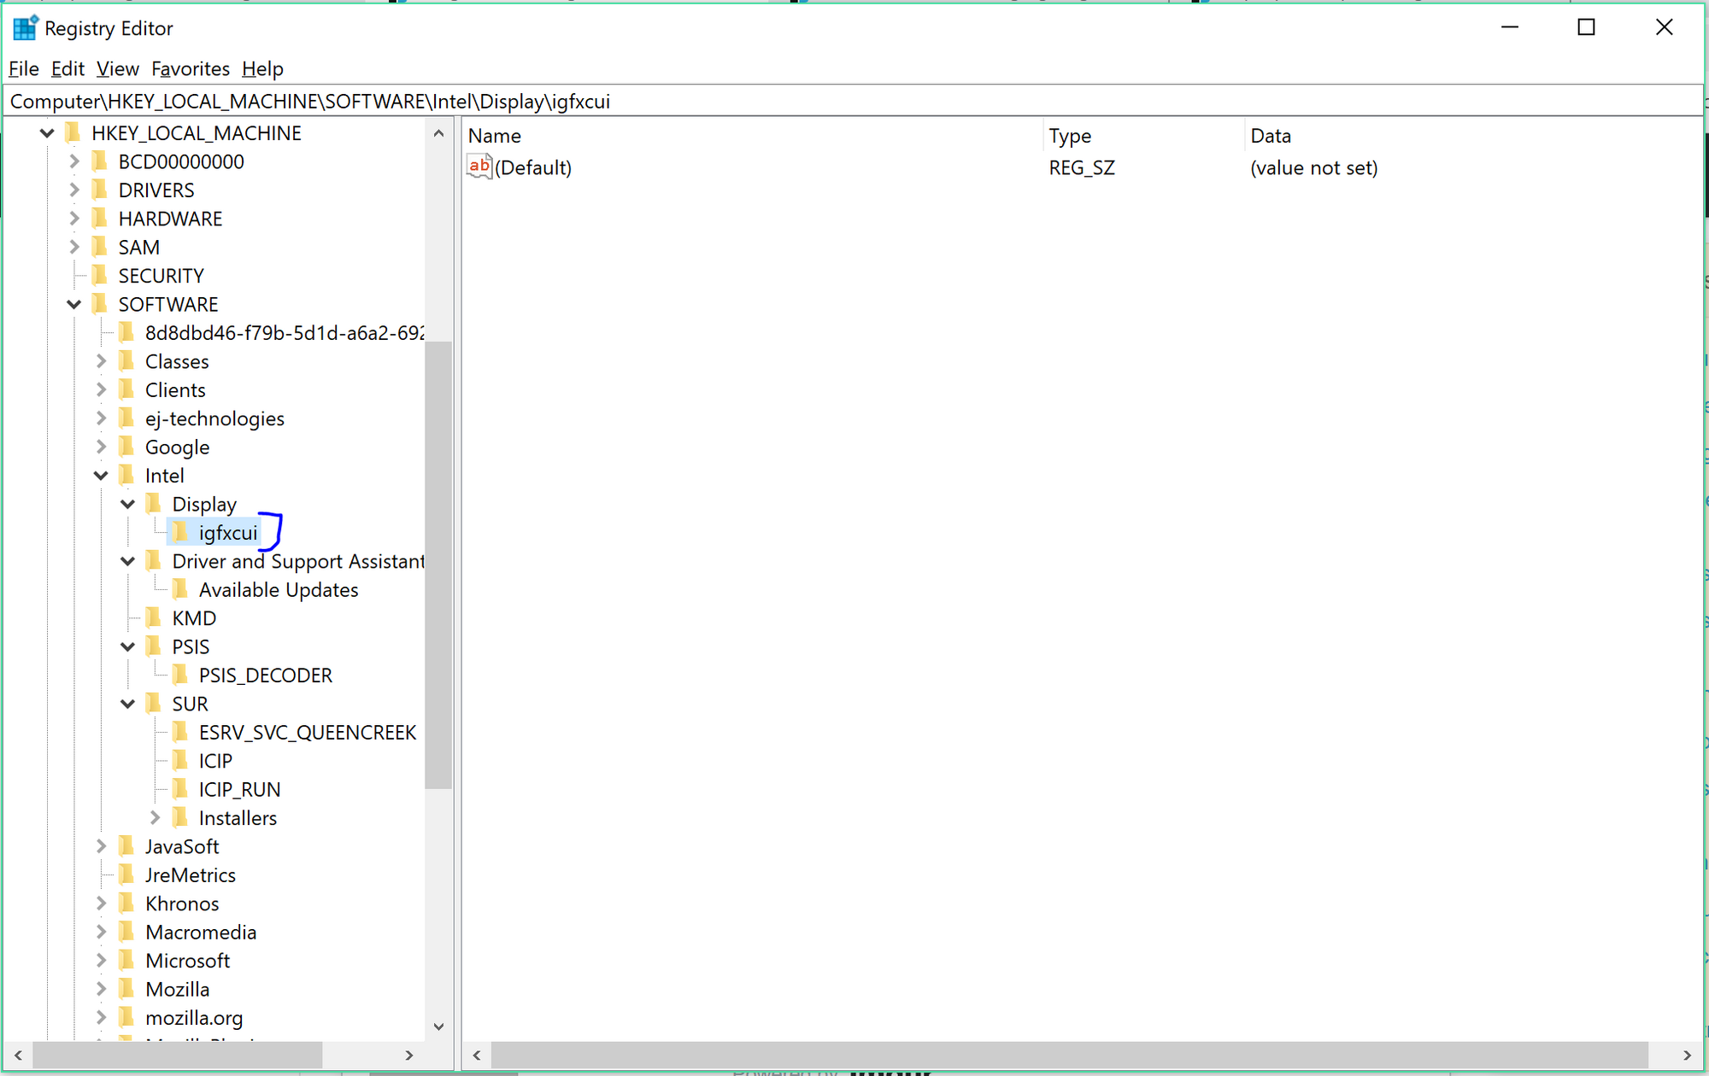
Task: Select the SECURITY key
Action: click(x=161, y=276)
